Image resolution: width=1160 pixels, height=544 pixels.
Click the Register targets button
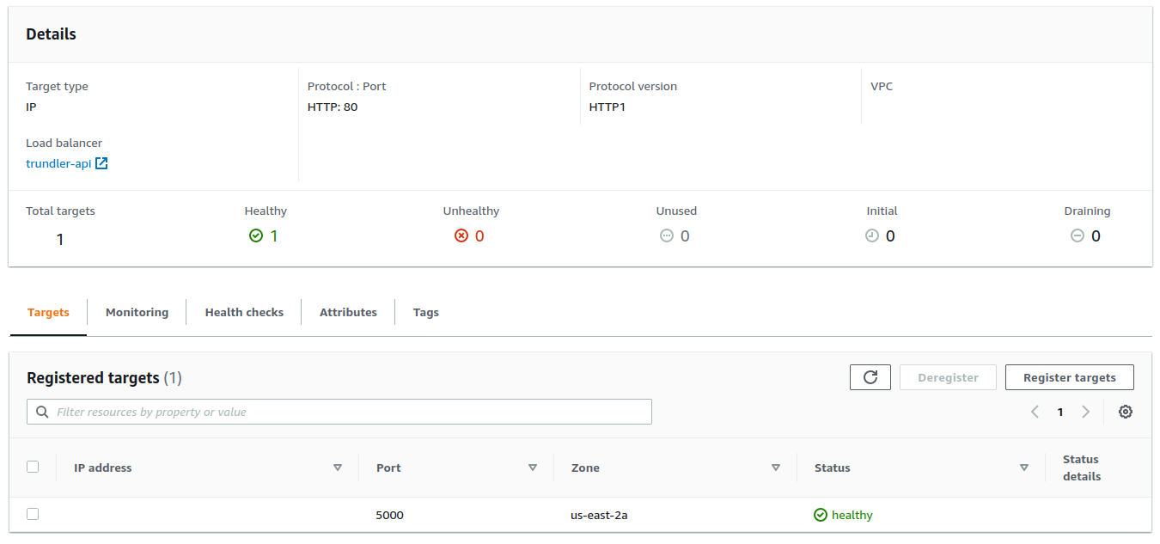point(1069,377)
